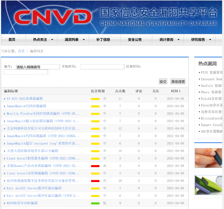Open hot vulnerability Target Coin
The image size is (224, 209).
(211, 125)
